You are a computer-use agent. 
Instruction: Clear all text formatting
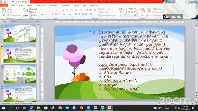click(71, 10)
